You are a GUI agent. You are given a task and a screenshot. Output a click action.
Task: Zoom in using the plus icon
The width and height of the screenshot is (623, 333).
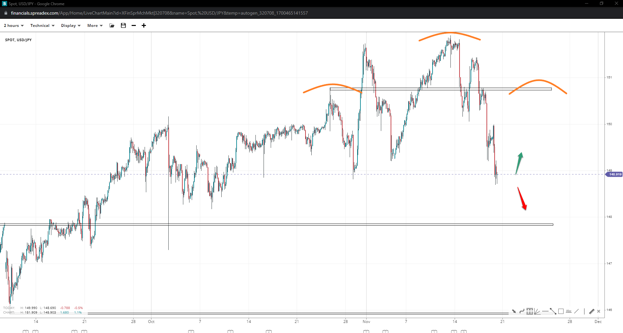coord(144,26)
